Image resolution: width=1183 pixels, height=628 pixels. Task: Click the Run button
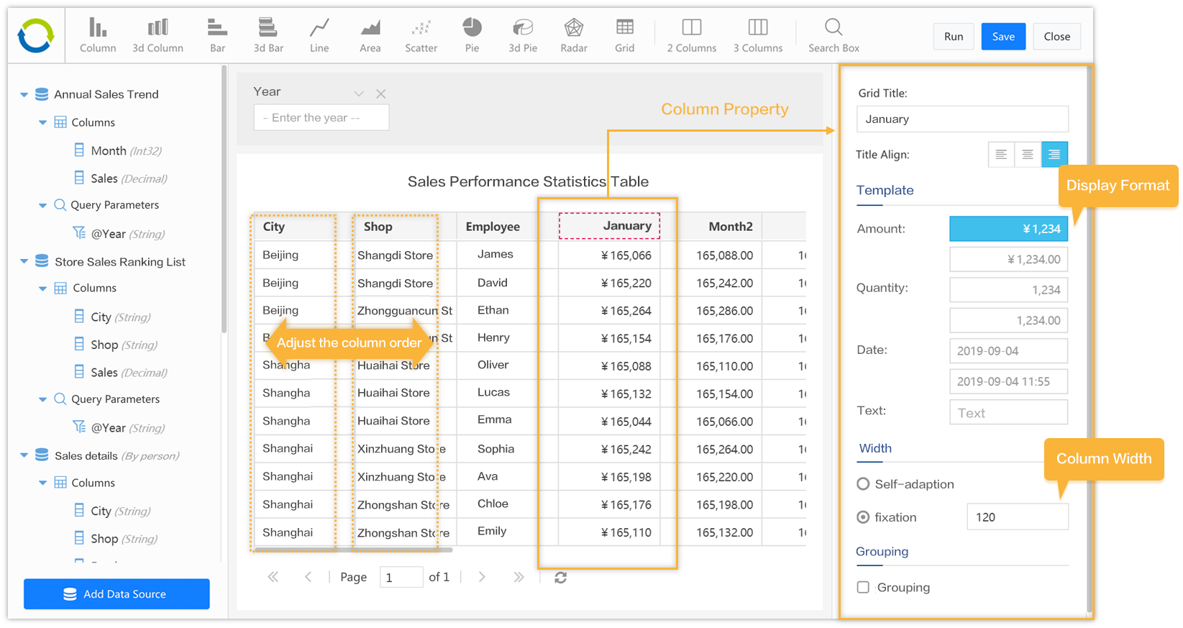click(954, 37)
